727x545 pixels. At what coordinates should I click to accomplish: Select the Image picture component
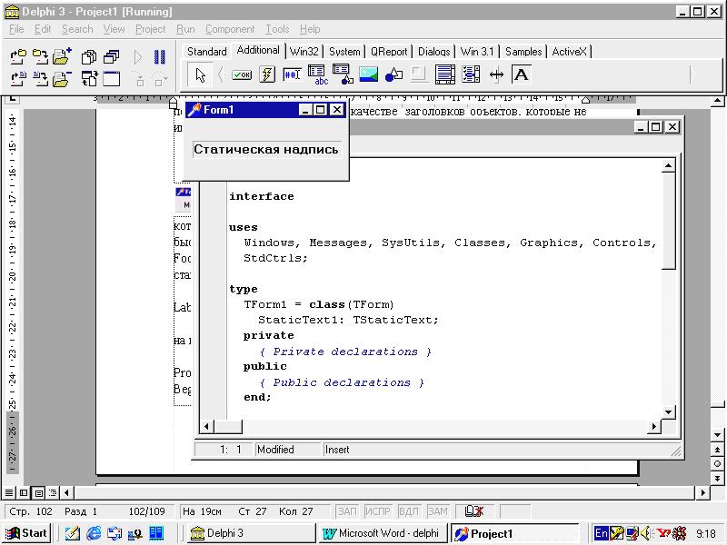point(369,74)
